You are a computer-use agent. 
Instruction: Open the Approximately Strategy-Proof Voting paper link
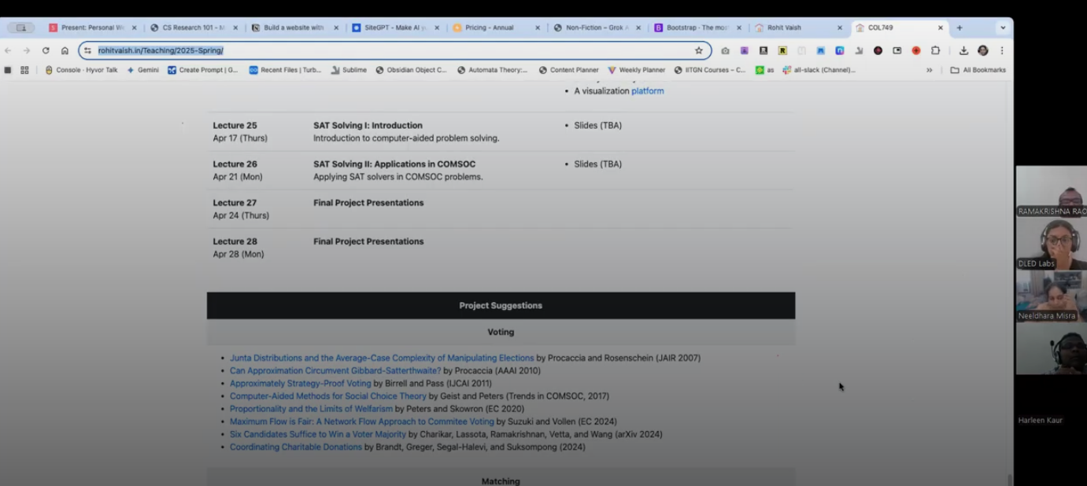300,384
